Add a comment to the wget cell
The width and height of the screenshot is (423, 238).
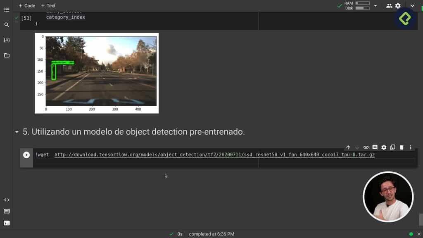(x=375, y=147)
